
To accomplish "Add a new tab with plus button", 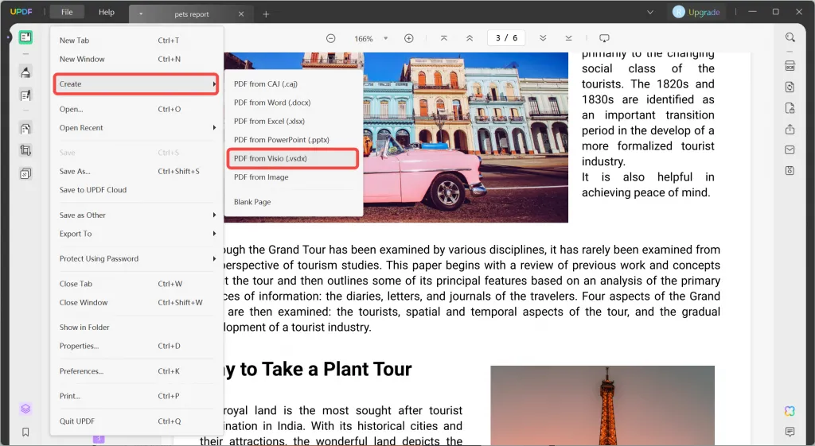I will [266, 14].
